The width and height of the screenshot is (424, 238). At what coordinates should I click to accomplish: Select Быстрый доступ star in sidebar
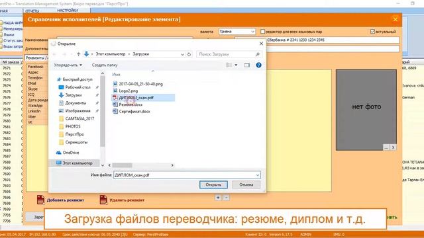(59, 79)
